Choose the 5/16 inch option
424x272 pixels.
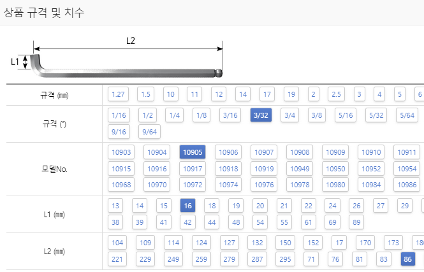[x=346, y=115]
